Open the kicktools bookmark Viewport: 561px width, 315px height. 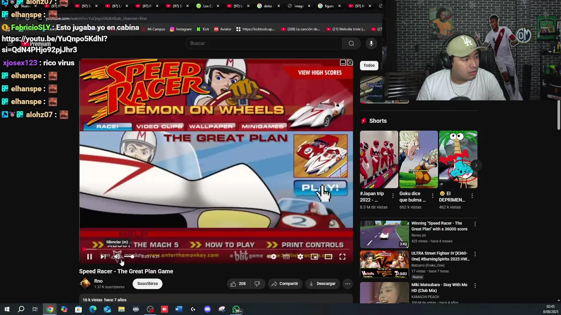[256, 29]
